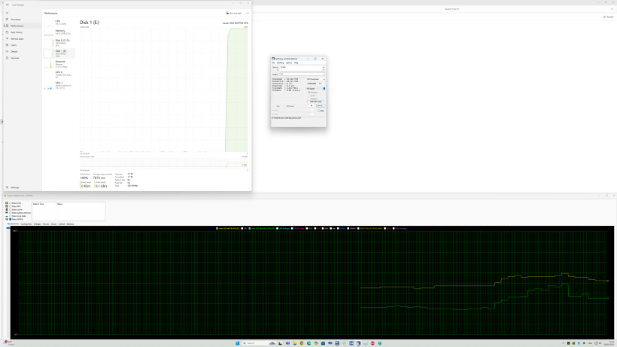Open App history in Task Manager sidebar
The height and width of the screenshot is (347, 617).
tap(16, 32)
